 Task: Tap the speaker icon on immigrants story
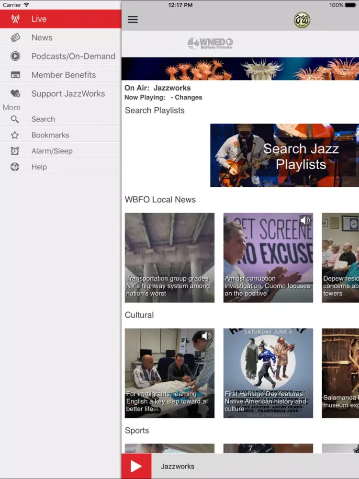[x=206, y=336]
